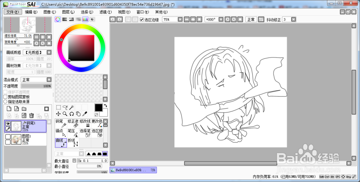Open the +000° rotation angle dropdown
360x182 pixels.
(221, 19)
